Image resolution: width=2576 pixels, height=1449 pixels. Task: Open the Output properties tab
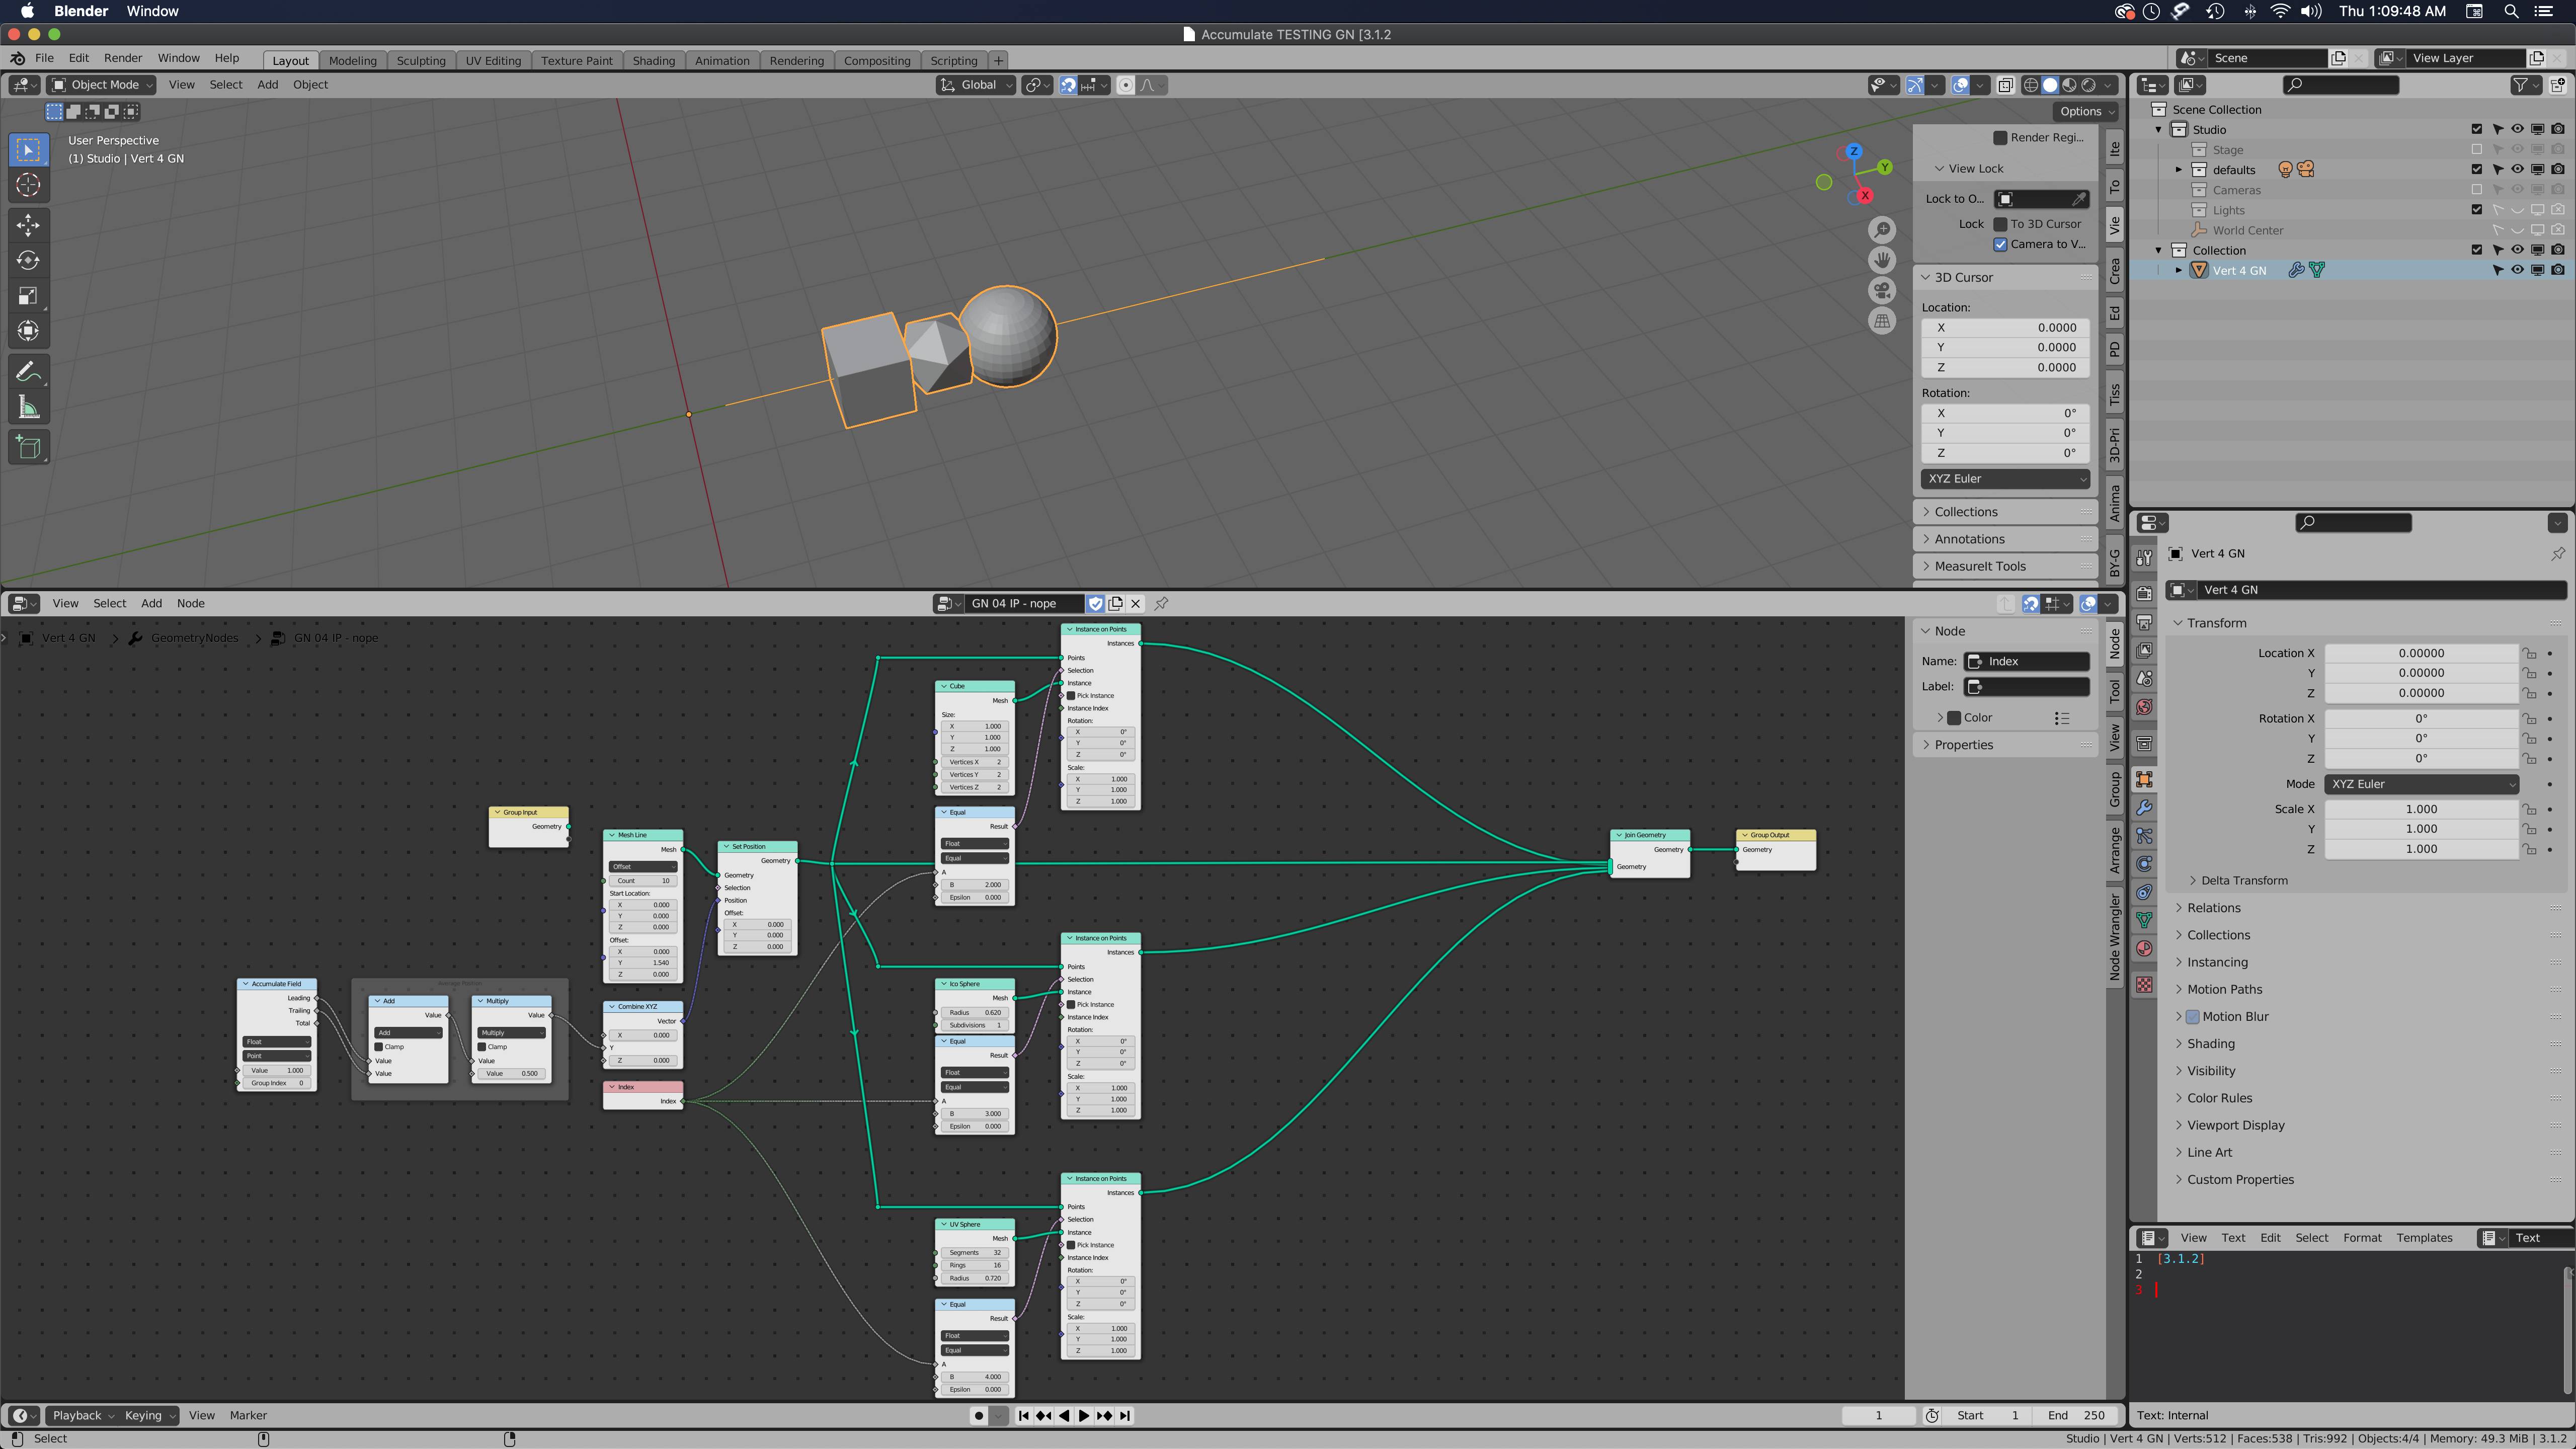point(2144,622)
